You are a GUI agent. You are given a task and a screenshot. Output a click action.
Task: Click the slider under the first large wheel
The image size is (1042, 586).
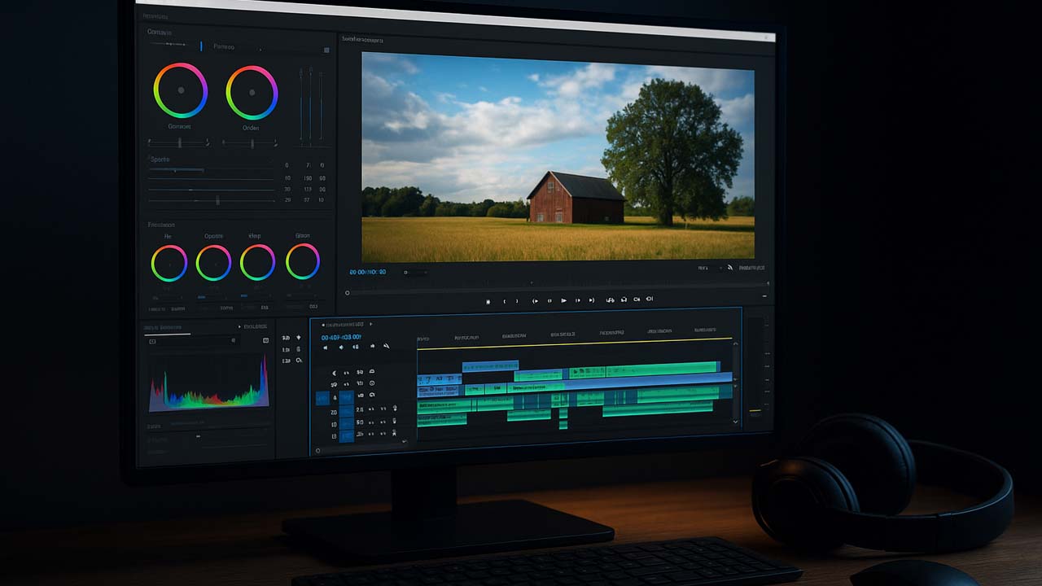point(179,142)
